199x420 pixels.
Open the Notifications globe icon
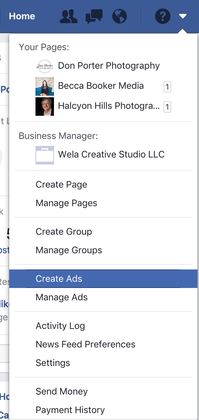(120, 16)
